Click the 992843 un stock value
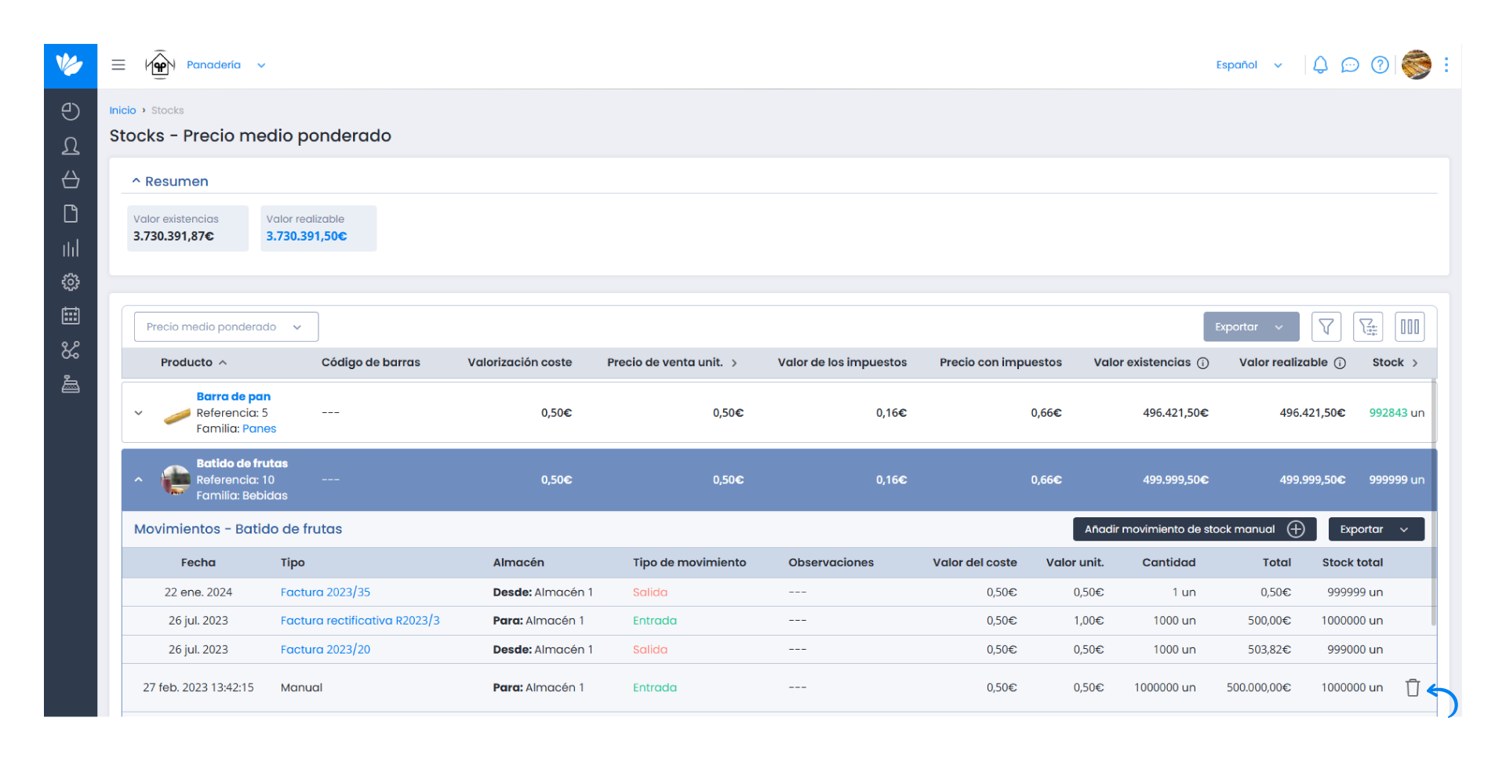The image size is (1506, 761). [1396, 413]
